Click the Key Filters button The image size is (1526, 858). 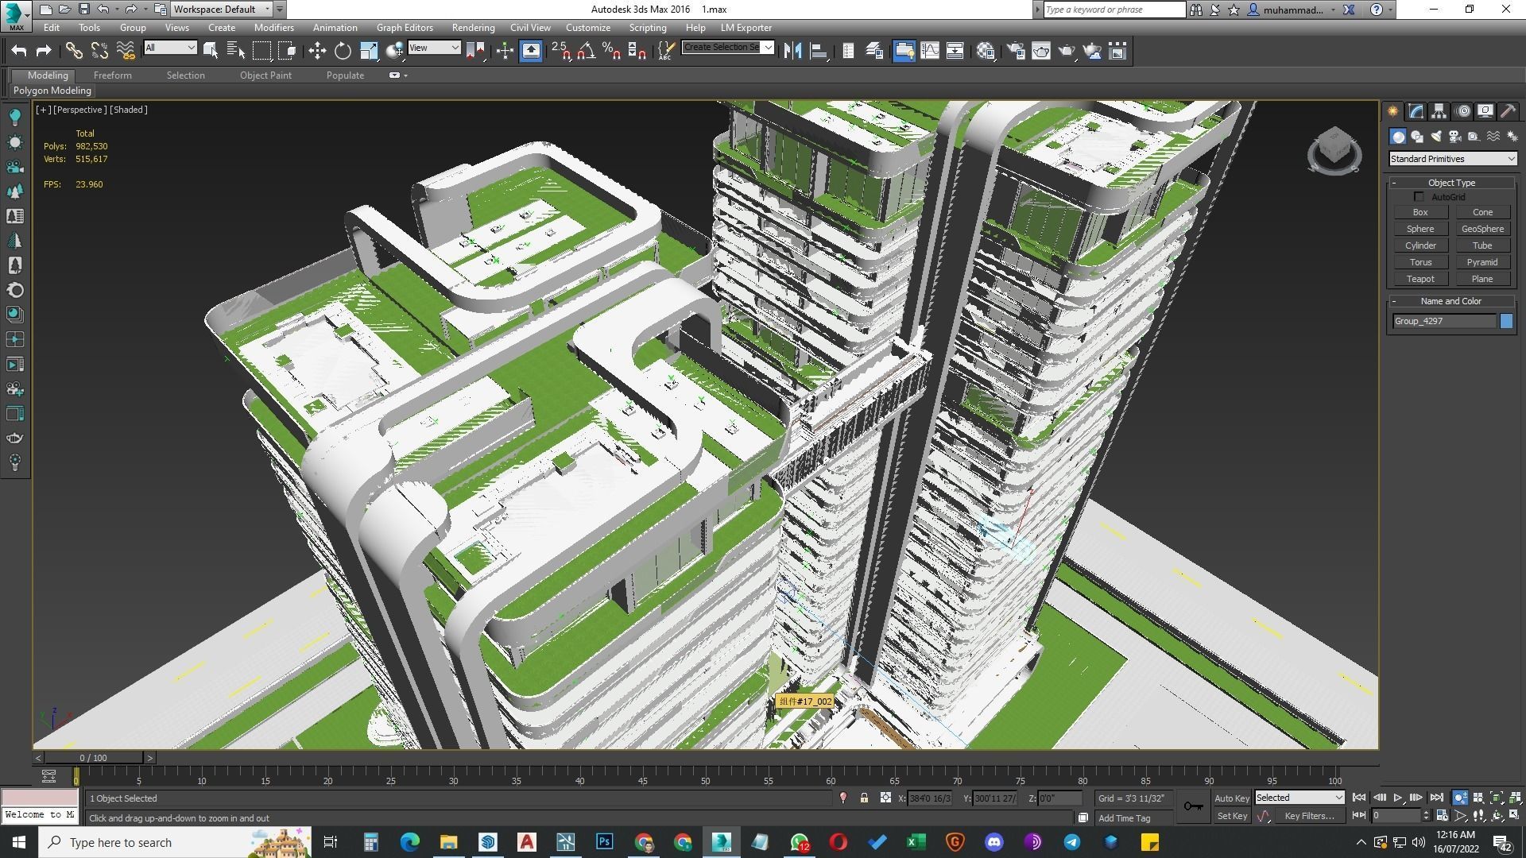(1309, 816)
